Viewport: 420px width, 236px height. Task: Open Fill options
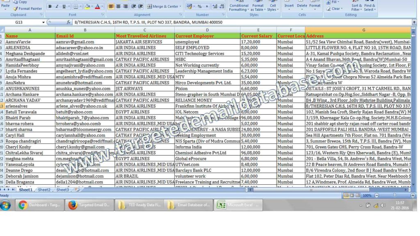[x=332, y=2]
